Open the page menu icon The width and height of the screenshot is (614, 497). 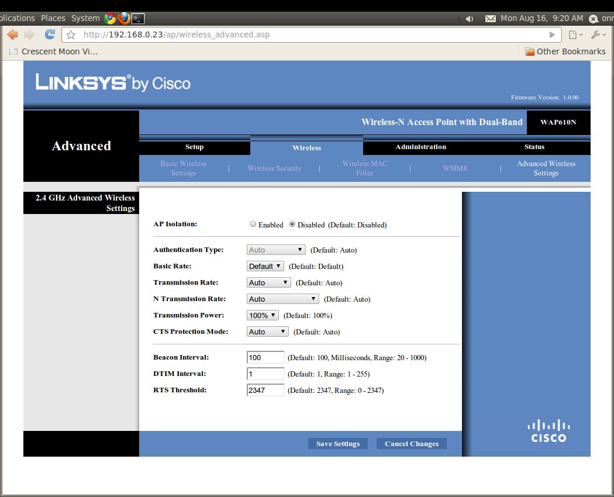point(575,34)
